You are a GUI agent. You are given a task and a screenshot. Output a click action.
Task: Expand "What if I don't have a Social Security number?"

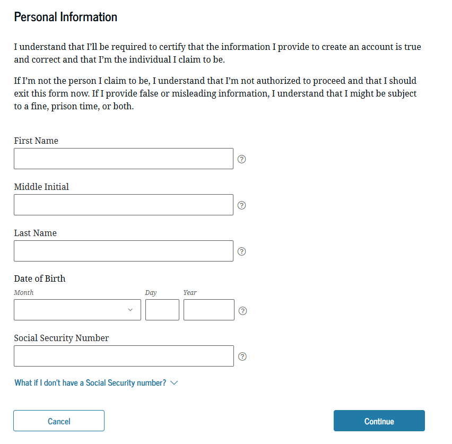96,382
